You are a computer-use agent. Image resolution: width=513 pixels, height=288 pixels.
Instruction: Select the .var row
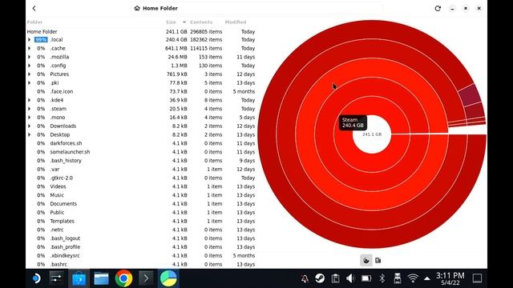[x=141, y=169]
